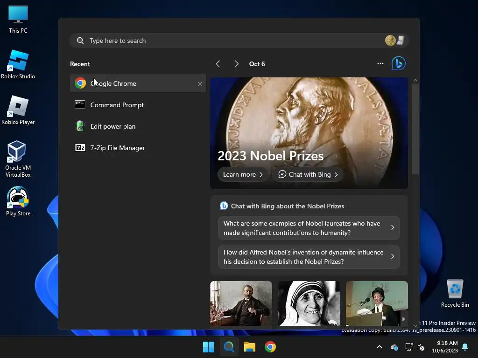Click the Oct 6 date label

click(x=257, y=64)
